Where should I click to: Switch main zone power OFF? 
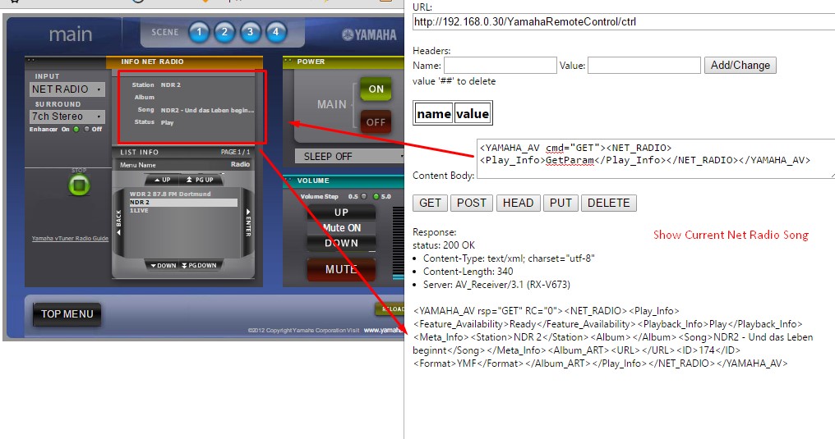click(376, 122)
